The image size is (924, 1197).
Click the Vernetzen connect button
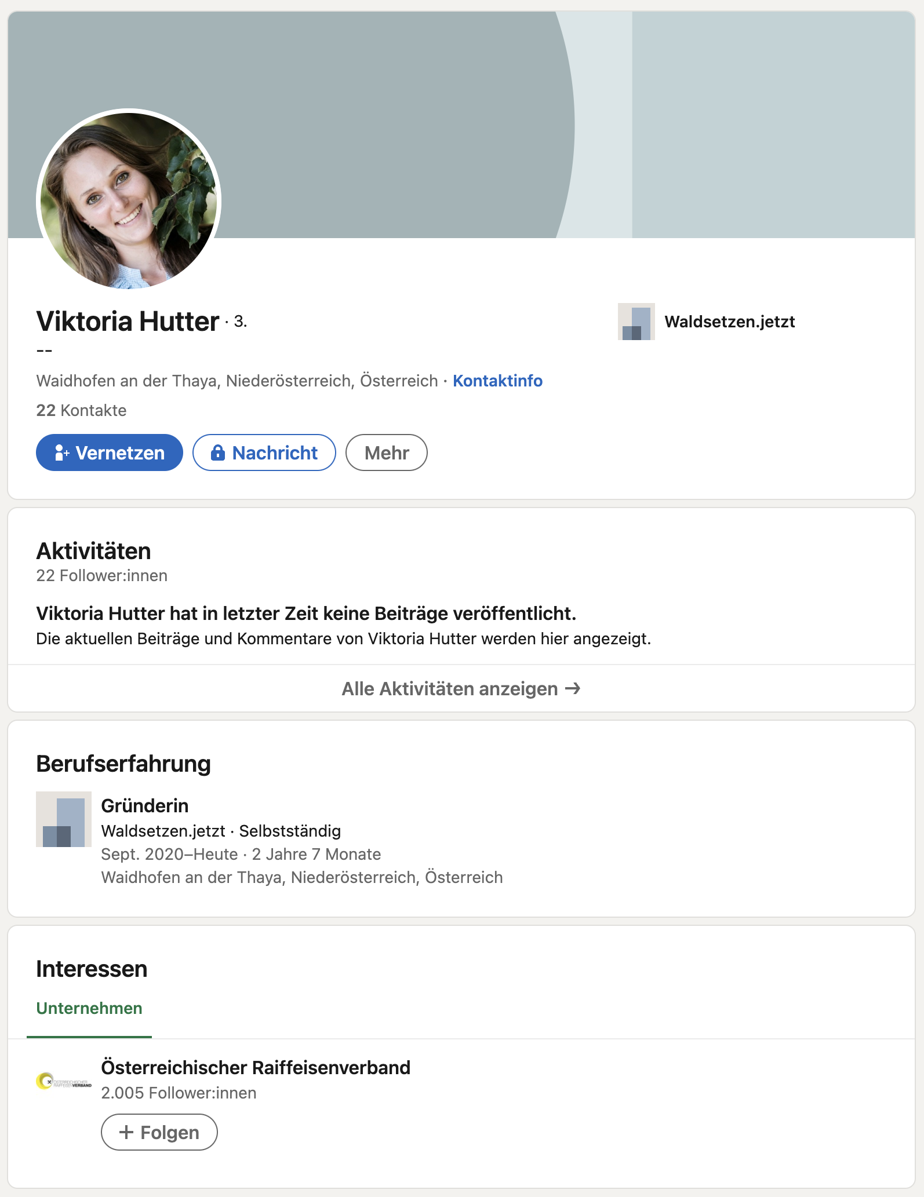pos(110,452)
